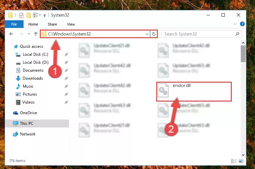The image size is (255, 169).
Task: Open the recent locations dropdown arrow
Action: pyautogui.click(x=29, y=34)
